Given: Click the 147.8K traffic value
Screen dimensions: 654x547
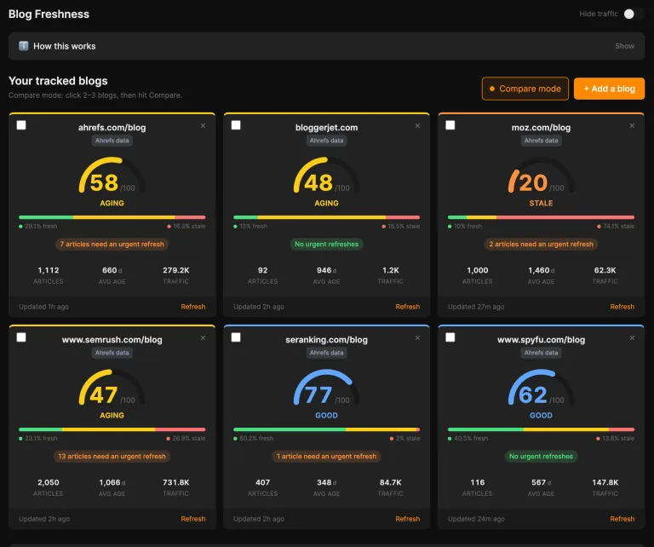Looking at the screenshot, I should pos(605,482).
